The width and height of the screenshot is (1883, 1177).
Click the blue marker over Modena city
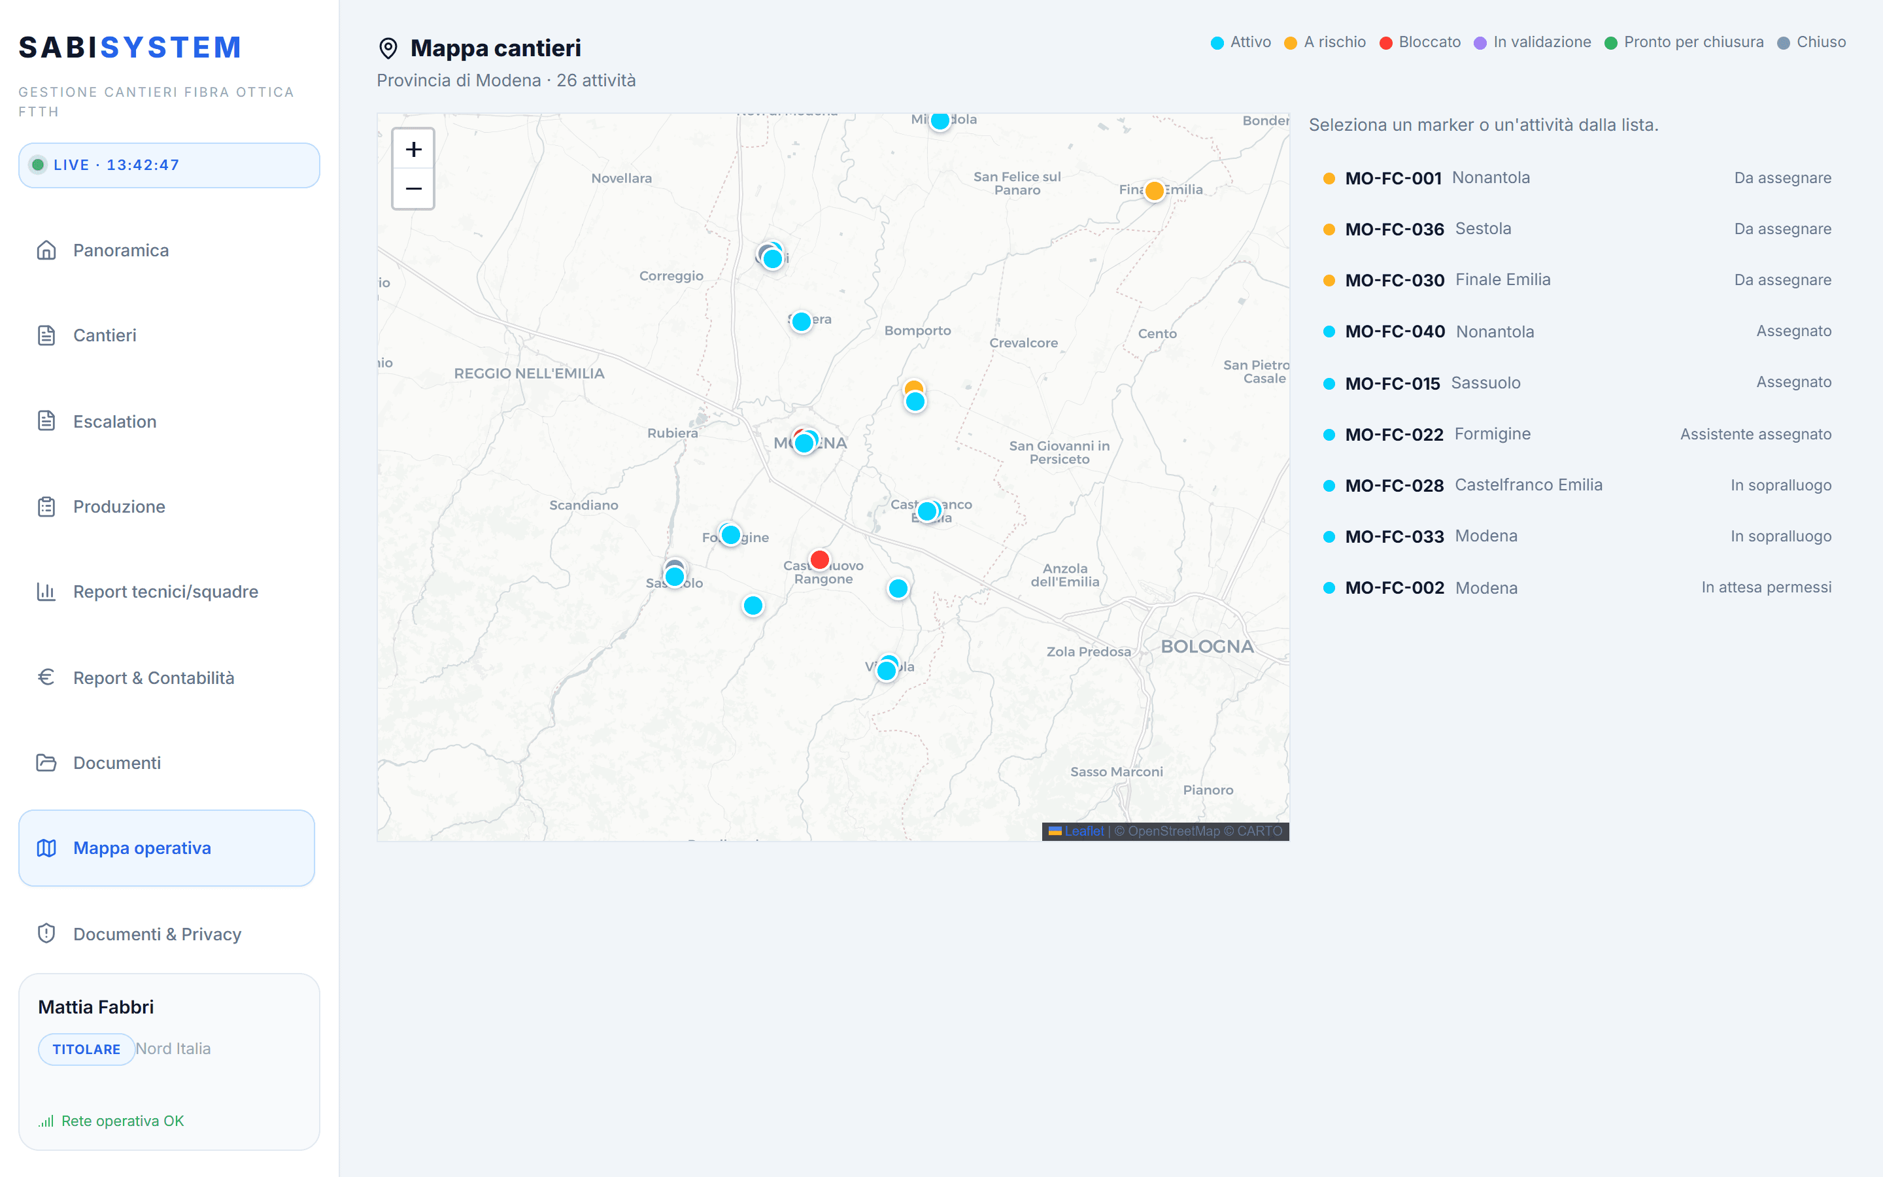click(805, 443)
